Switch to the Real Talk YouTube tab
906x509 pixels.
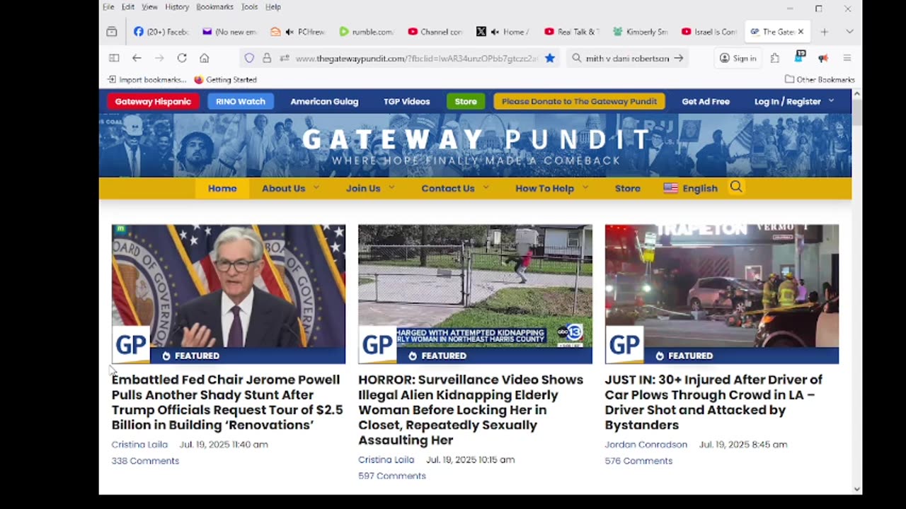click(x=572, y=32)
